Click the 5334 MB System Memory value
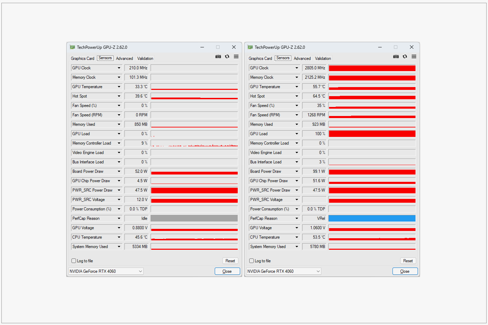 coord(137,247)
